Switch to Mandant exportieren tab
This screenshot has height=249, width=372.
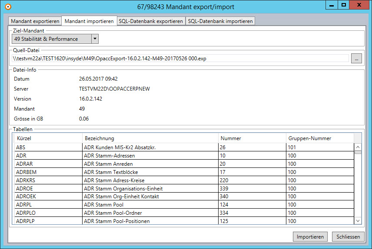pyautogui.click(x=35, y=21)
